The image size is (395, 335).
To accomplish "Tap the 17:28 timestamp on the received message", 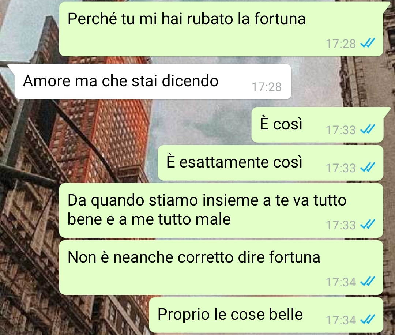I will click(267, 87).
